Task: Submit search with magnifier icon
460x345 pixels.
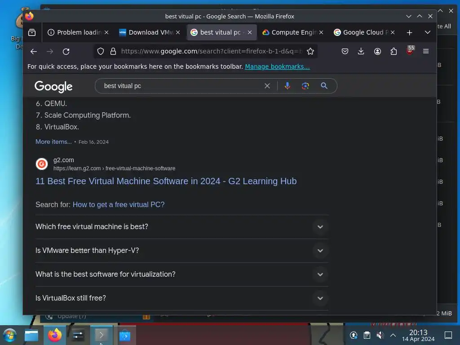Action: coord(324,86)
